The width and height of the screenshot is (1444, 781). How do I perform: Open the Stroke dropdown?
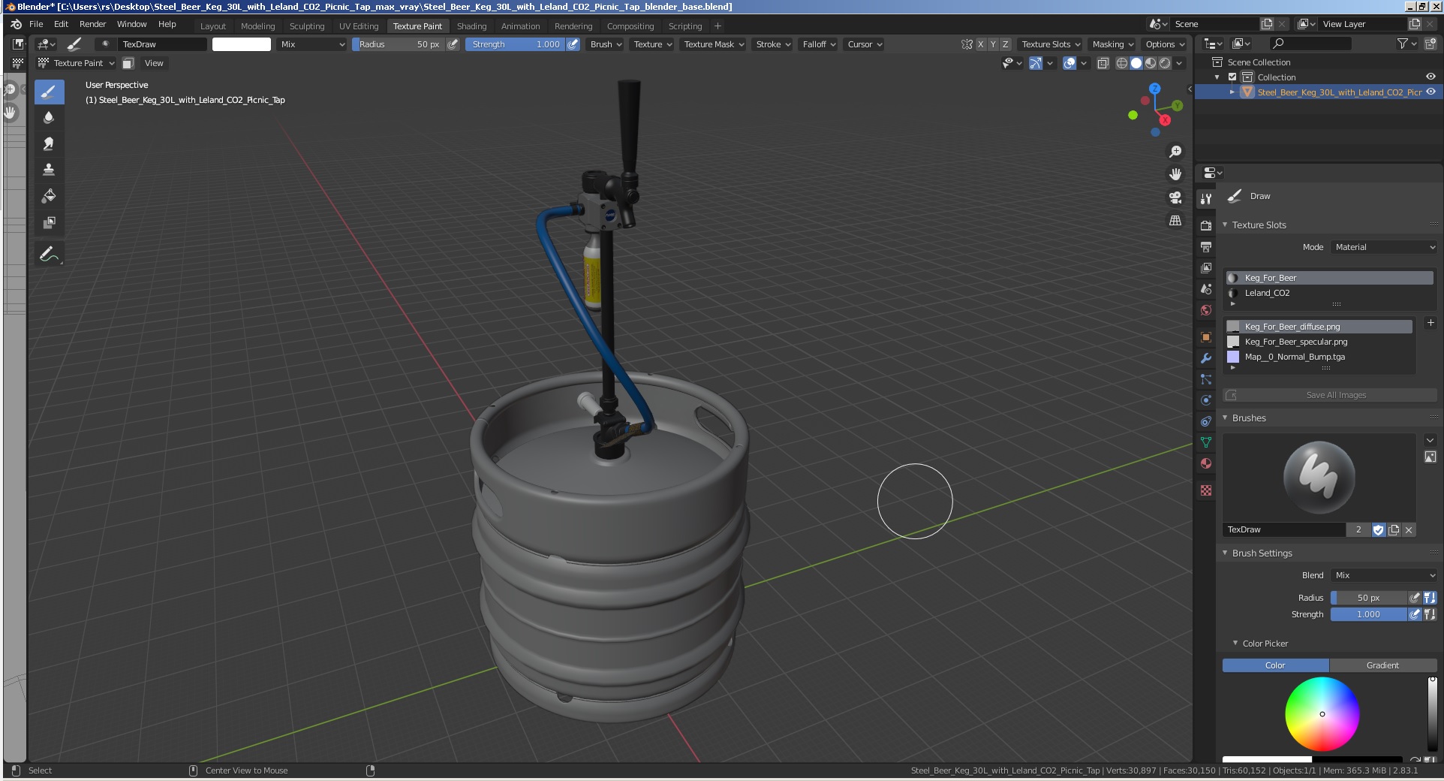point(773,44)
